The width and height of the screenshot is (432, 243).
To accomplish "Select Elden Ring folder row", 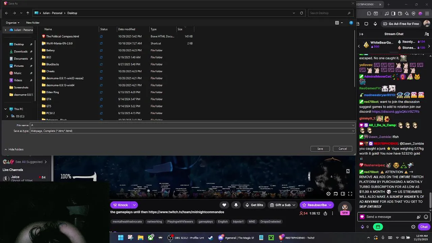I will 53,92.
